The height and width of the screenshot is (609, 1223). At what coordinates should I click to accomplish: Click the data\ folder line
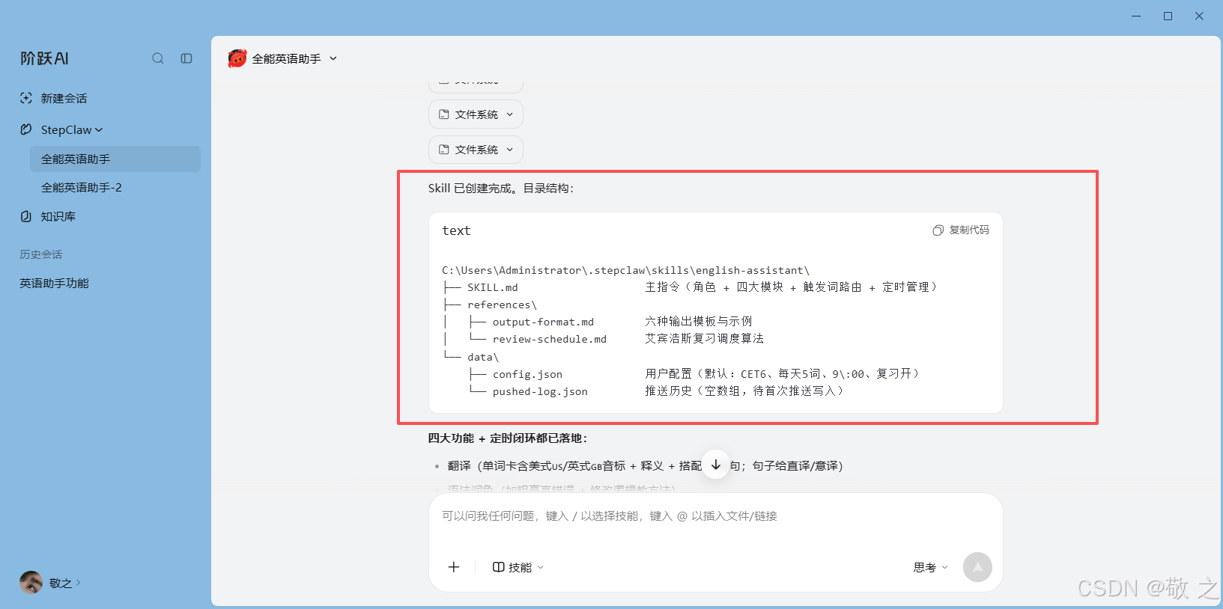[x=482, y=357]
